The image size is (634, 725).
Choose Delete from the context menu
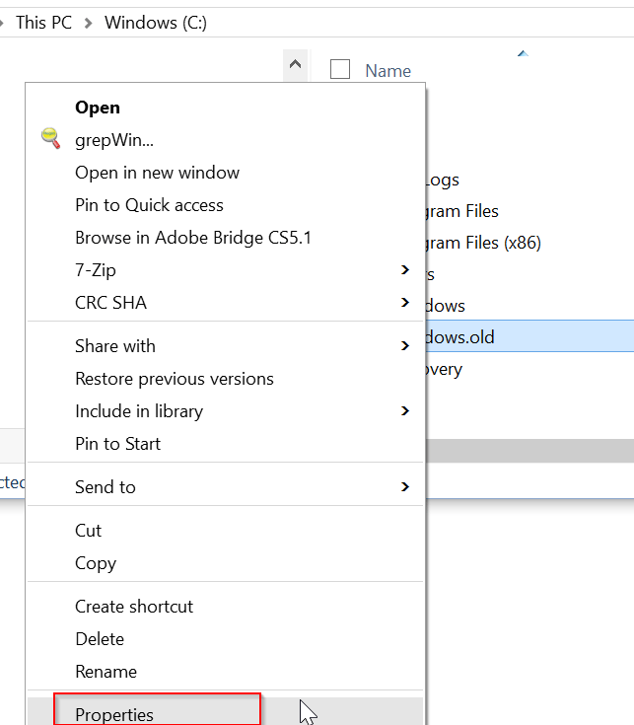coord(100,639)
